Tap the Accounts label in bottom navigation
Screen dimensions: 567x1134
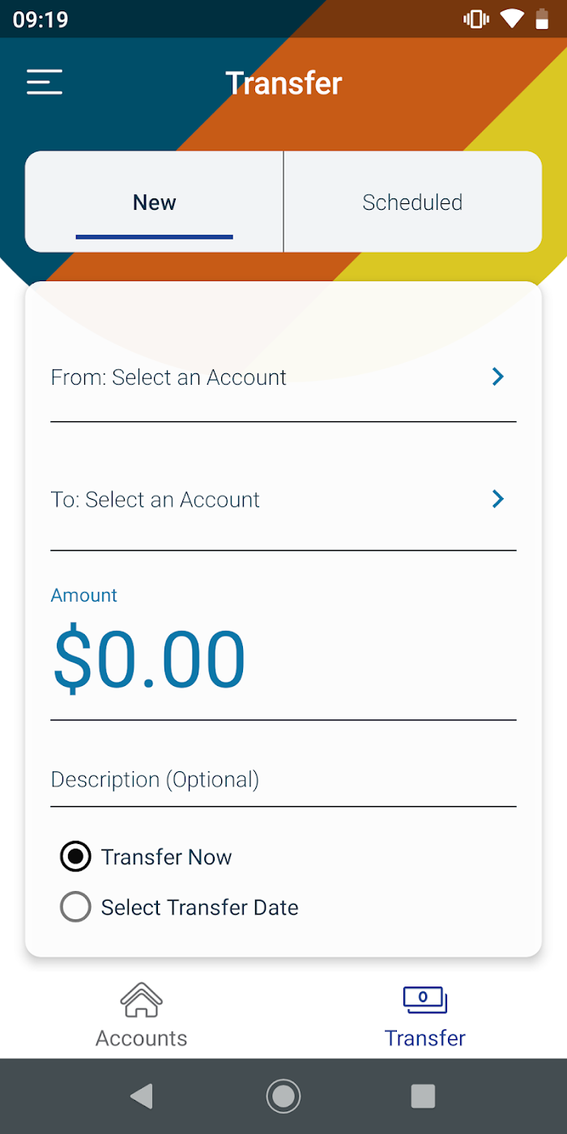(142, 1038)
